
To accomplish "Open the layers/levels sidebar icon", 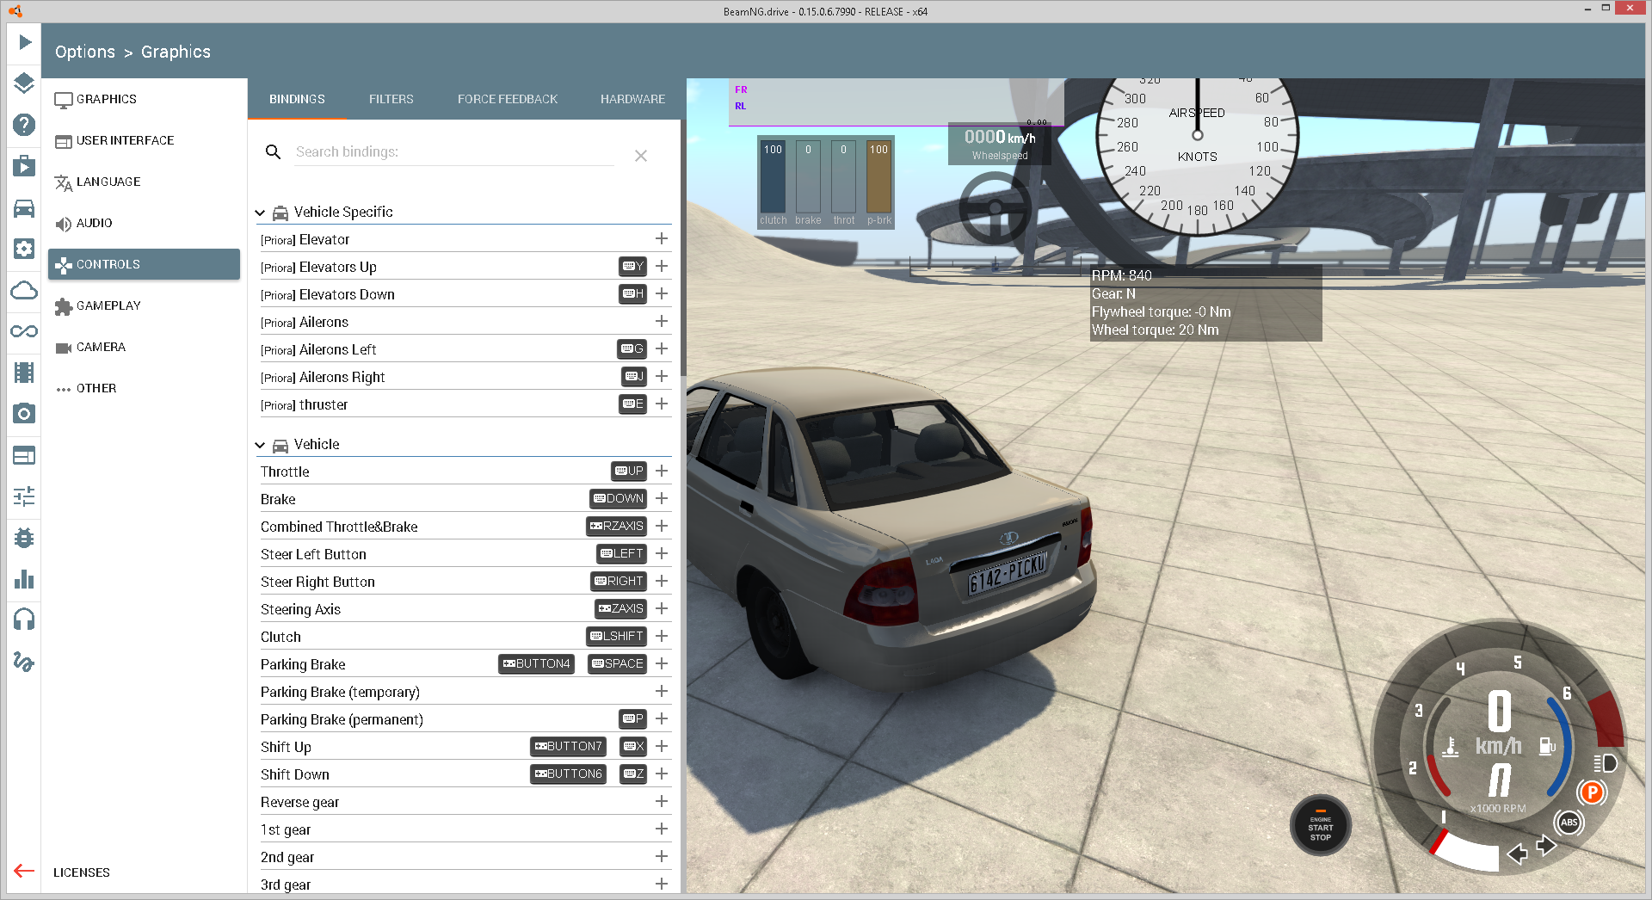I will 24,83.
